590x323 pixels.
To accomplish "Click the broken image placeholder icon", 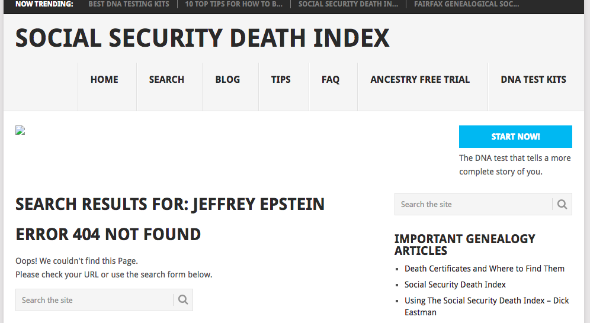I will coord(20,131).
